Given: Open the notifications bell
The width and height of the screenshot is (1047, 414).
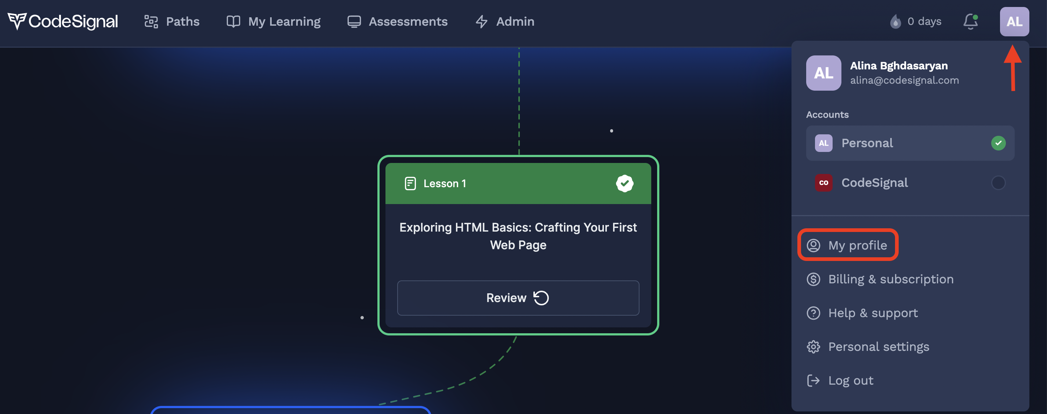Looking at the screenshot, I should [x=971, y=22].
